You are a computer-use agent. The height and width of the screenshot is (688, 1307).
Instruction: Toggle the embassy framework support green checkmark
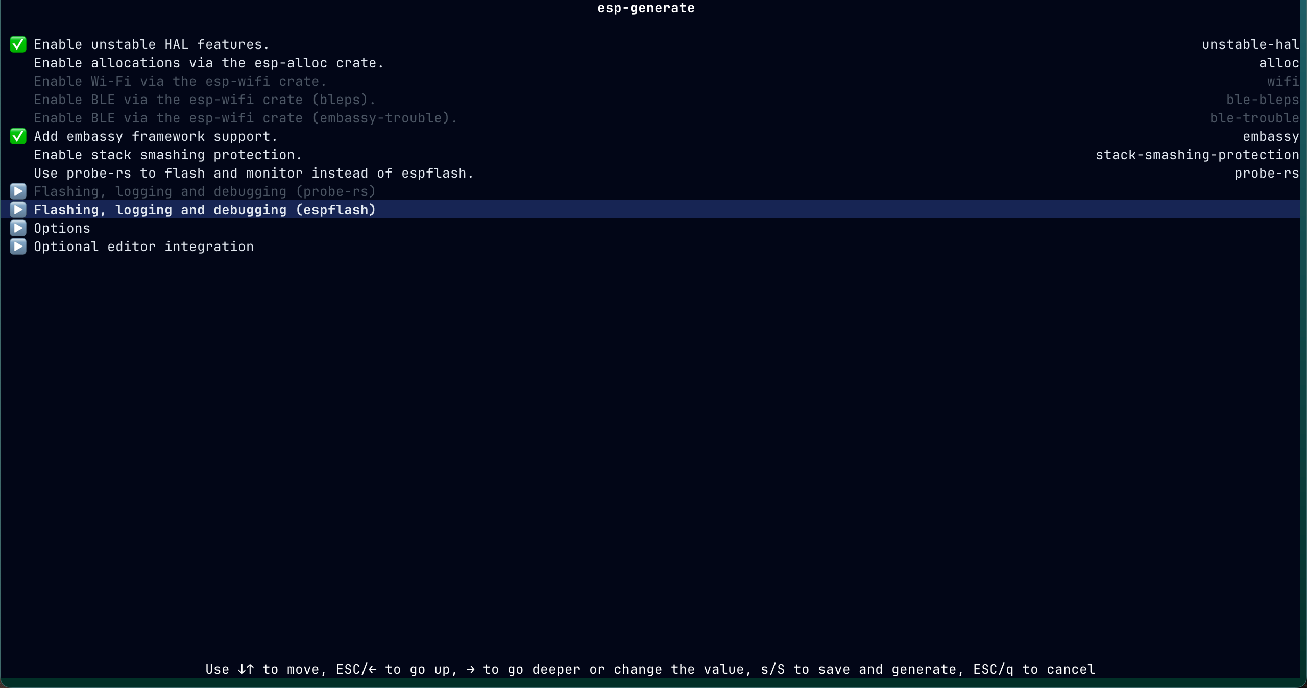(18, 136)
